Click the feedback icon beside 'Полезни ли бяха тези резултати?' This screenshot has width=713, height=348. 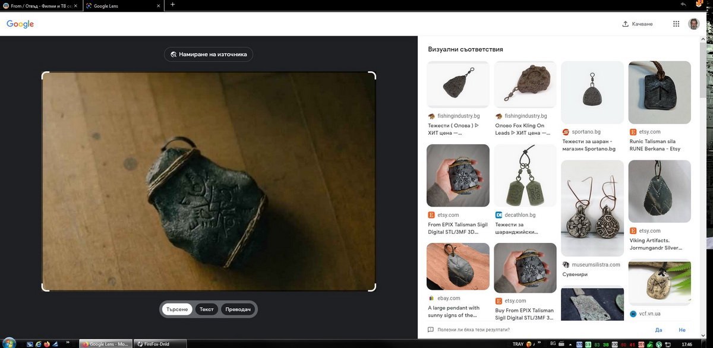click(431, 330)
